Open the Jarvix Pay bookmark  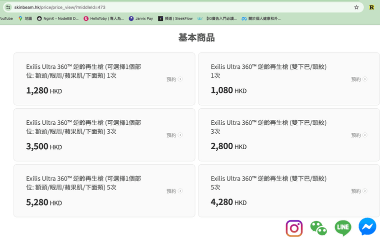coord(140,18)
